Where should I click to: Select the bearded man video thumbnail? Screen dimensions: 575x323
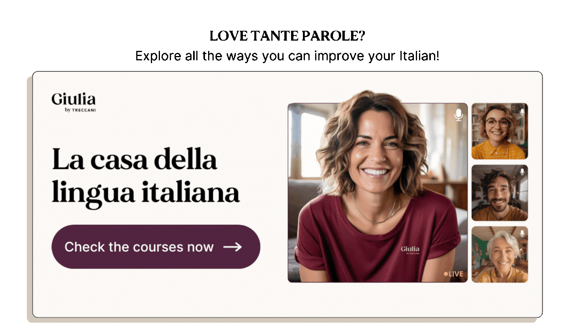[500, 193]
